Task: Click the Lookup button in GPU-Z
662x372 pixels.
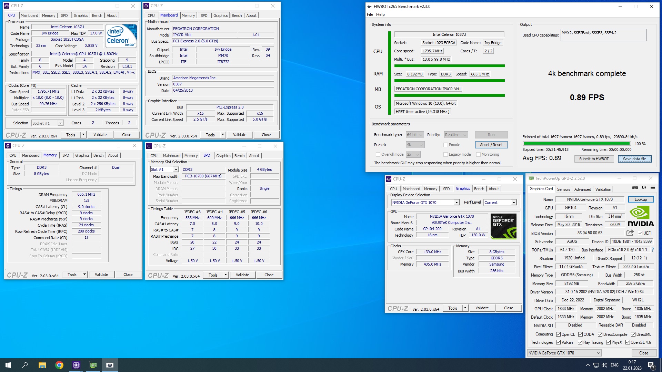Action: [641, 199]
